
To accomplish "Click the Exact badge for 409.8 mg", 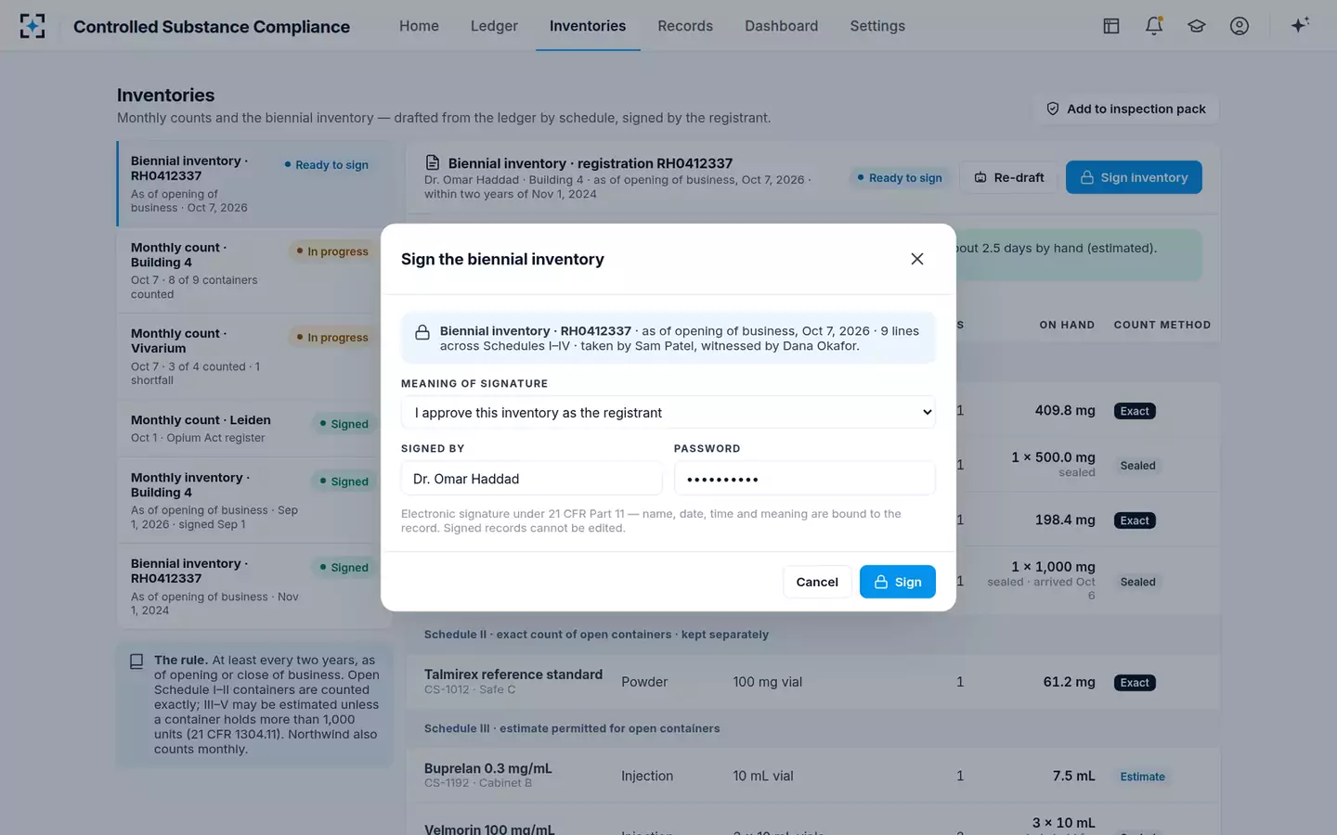I will (1135, 411).
